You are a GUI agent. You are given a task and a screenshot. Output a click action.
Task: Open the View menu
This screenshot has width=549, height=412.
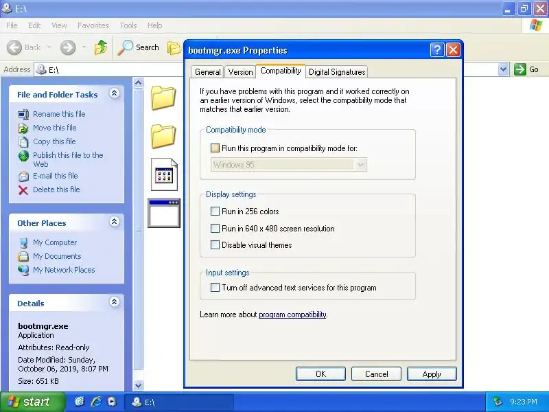[59, 25]
